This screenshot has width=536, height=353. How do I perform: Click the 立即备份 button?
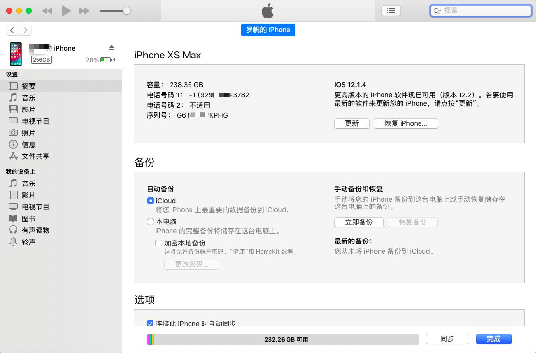click(x=359, y=222)
